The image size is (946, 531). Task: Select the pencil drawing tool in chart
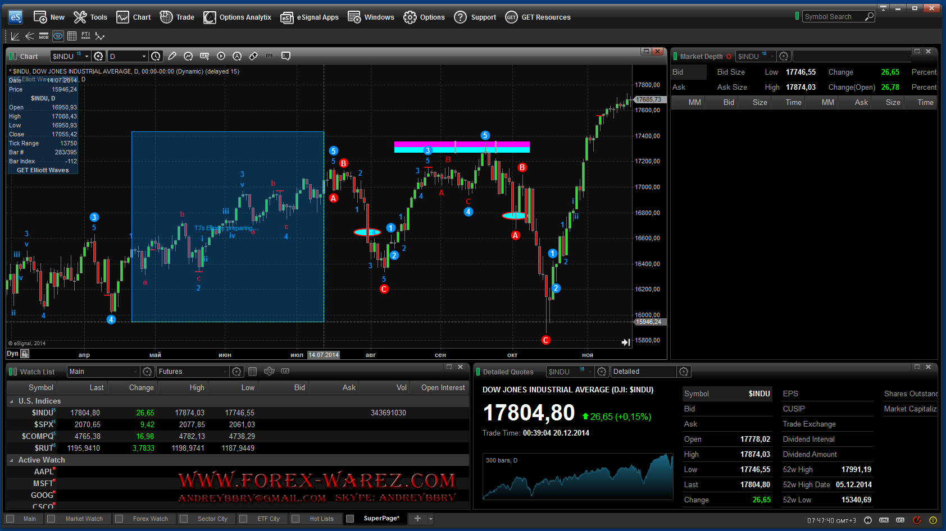pyautogui.click(x=172, y=56)
